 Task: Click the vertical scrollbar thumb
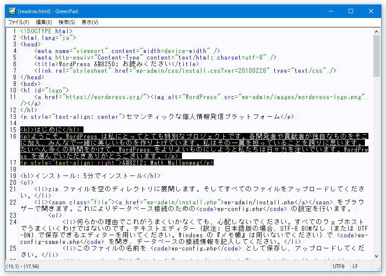coord(376,56)
